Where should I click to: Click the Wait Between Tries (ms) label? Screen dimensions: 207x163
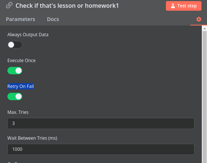tap(32, 138)
